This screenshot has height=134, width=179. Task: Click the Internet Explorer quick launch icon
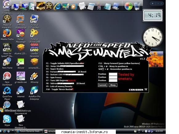click(4, 131)
